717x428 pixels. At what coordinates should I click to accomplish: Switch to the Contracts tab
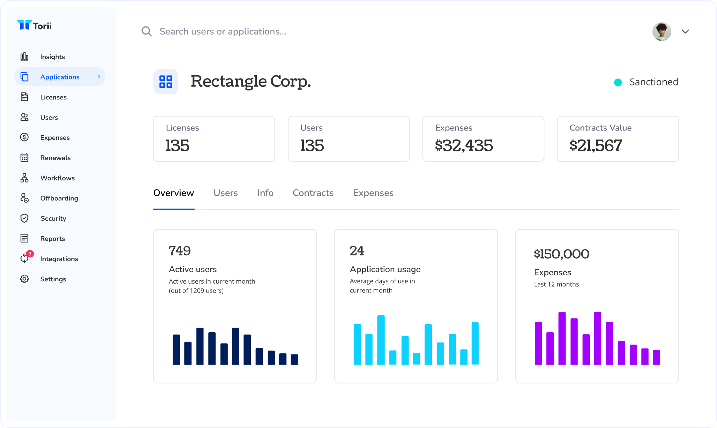tap(313, 193)
